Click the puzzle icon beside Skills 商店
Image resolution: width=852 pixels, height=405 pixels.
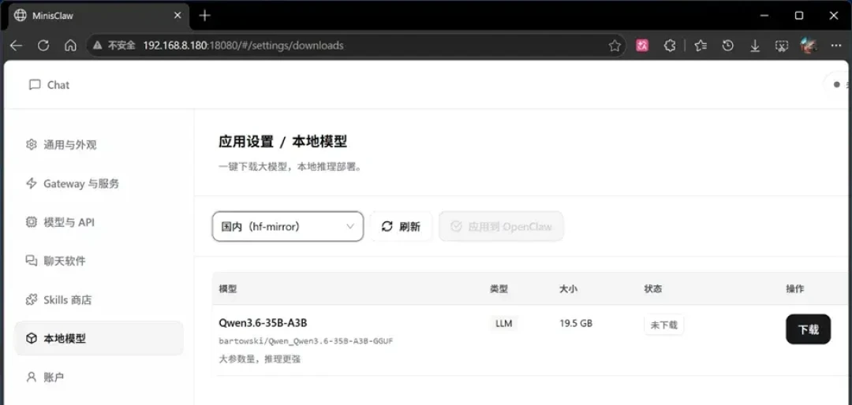click(x=32, y=299)
